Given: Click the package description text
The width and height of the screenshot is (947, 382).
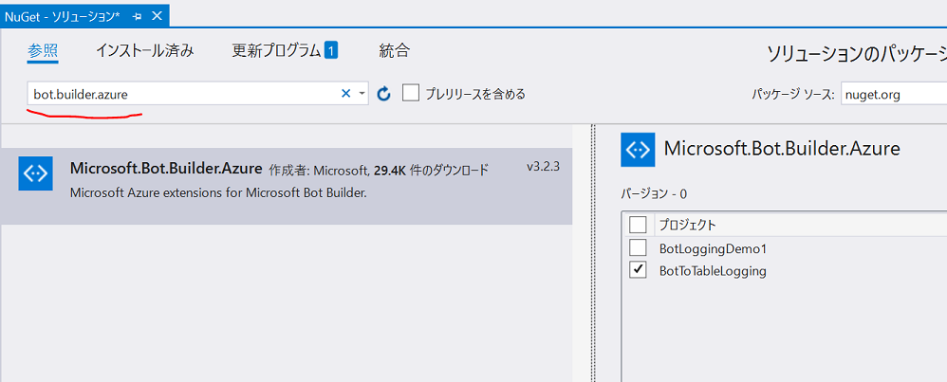Looking at the screenshot, I should click(218, 193).
